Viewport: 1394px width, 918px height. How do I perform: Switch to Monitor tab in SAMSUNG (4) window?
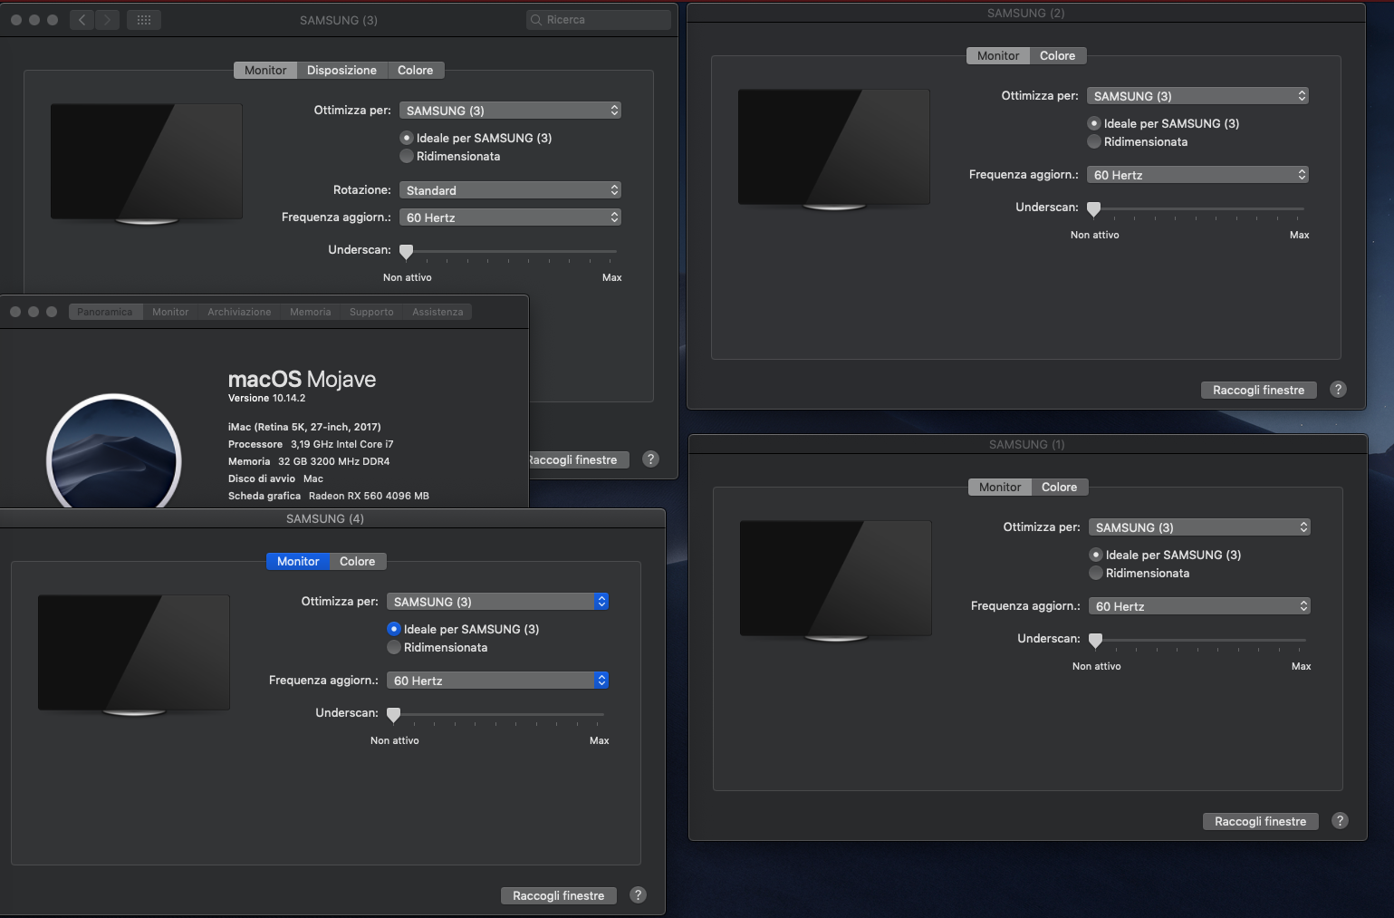(298, 561)
